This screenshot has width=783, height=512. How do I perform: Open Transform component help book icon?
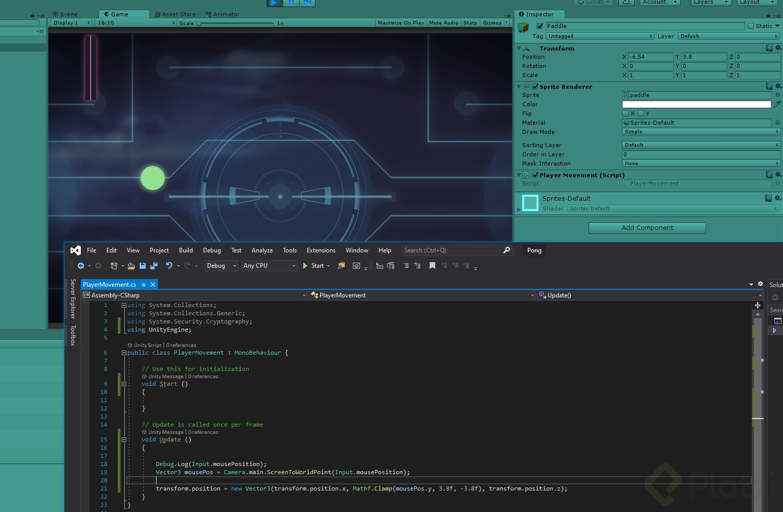[x=769, y=48]
